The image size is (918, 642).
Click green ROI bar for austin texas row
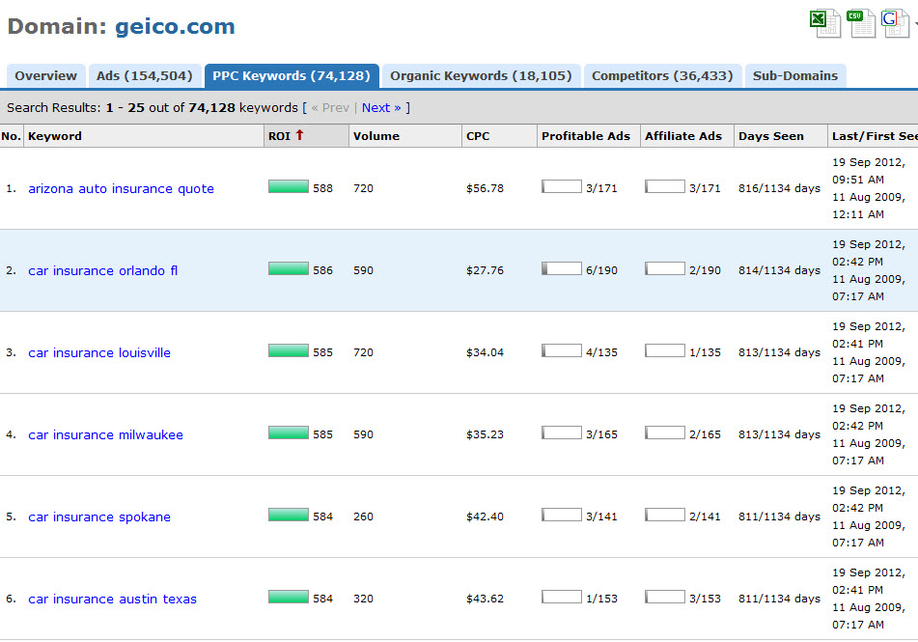pos(288,597)
